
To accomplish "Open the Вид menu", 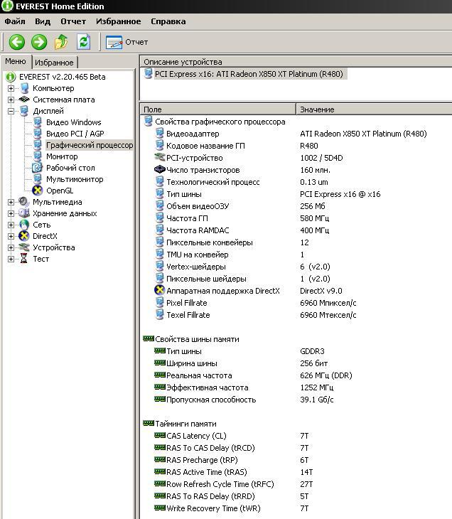I will pos(43,21).
